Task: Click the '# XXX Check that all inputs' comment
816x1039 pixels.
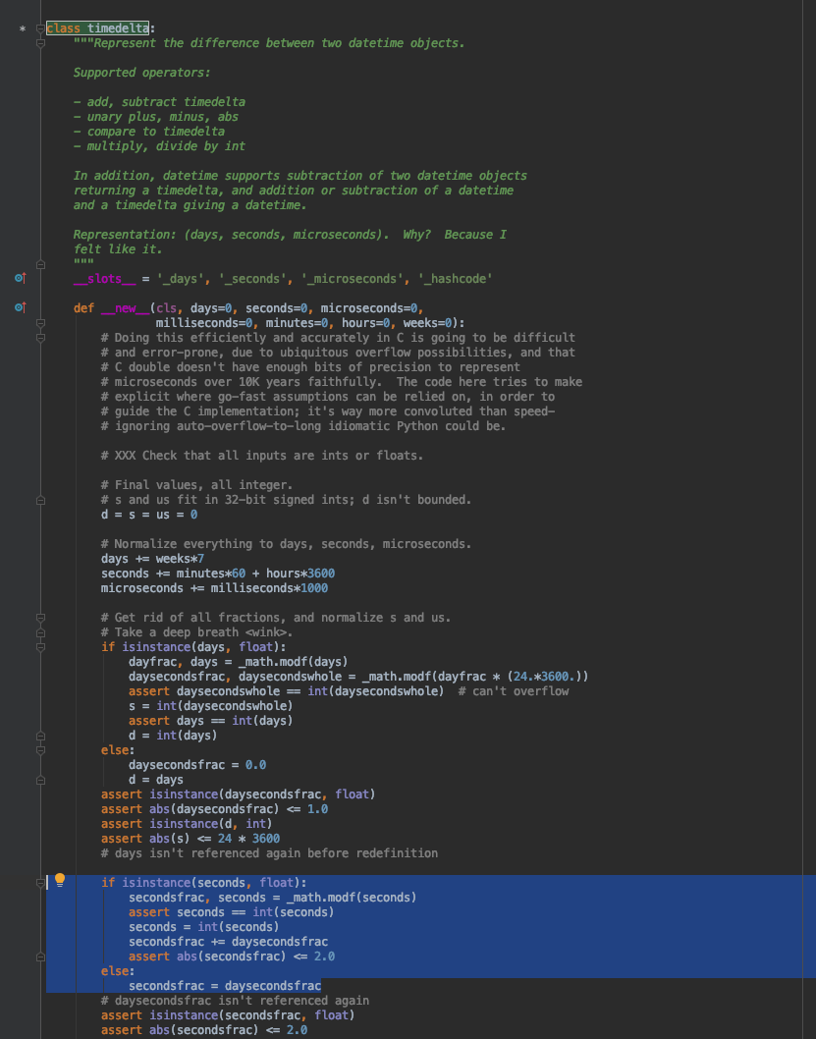Action: (261, 456)
